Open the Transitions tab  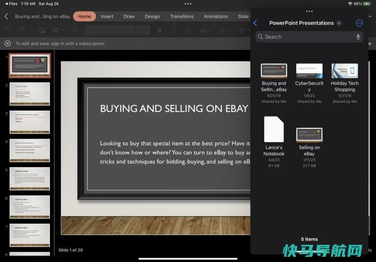(x=182, y=17)
